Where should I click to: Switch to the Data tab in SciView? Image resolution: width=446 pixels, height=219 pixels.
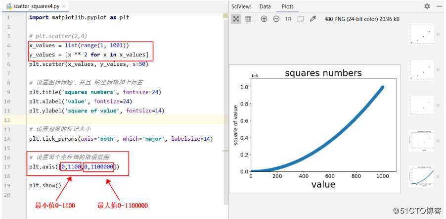point(265,6)
